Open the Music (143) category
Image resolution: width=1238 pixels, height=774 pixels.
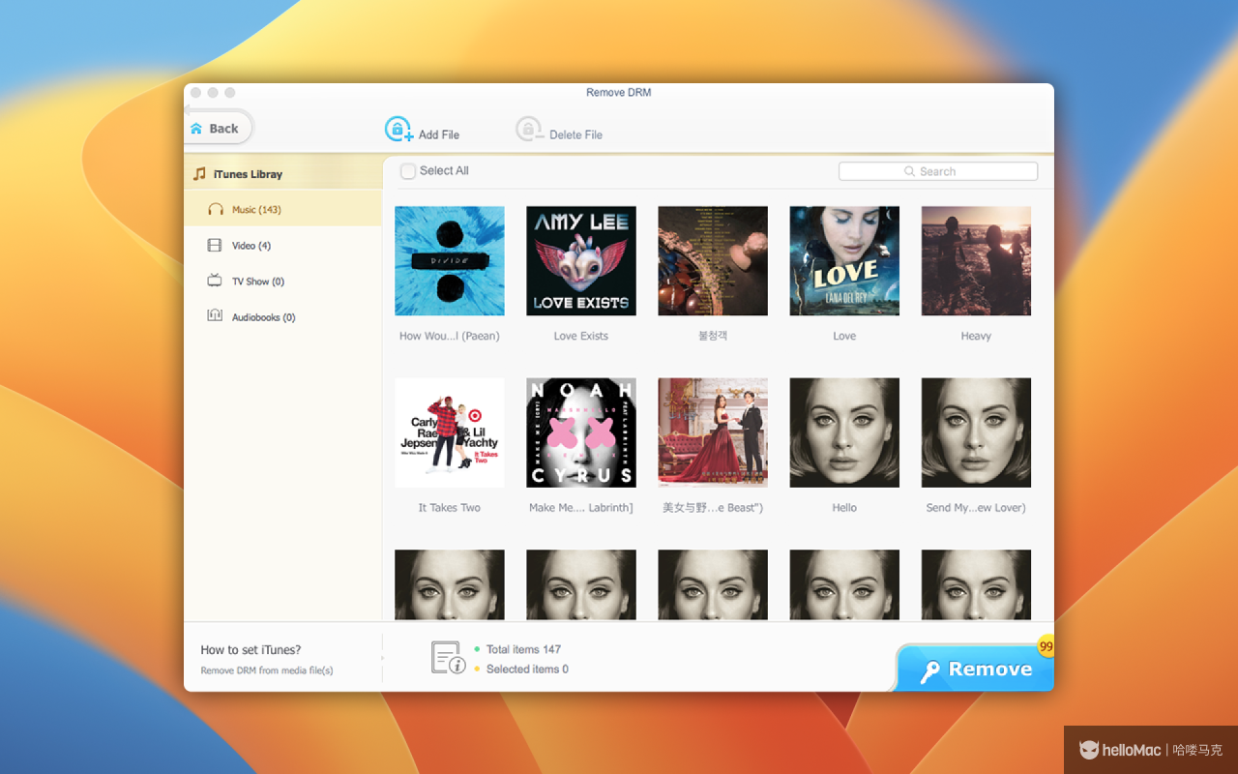tap(282, 209)
